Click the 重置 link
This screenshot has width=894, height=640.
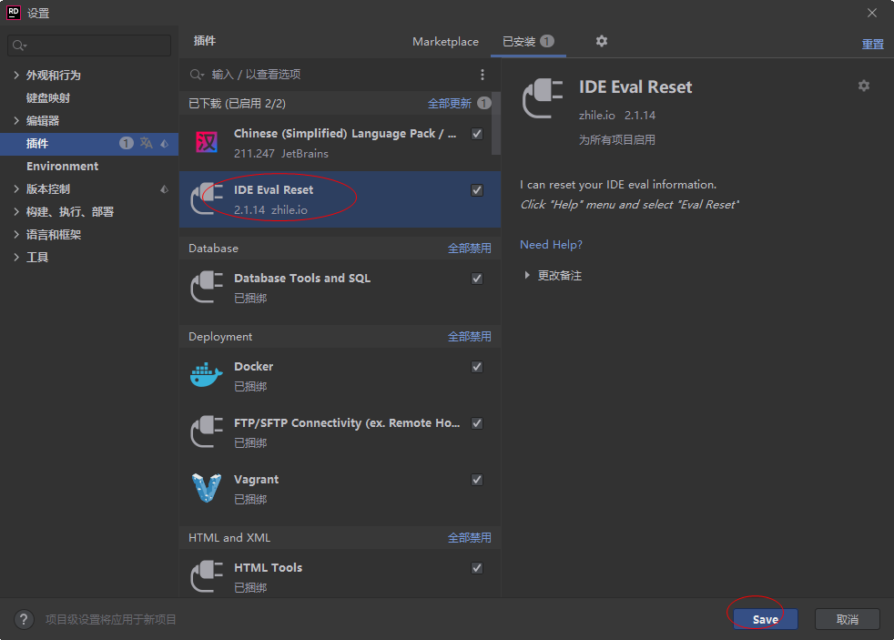[x=872, y=44]
